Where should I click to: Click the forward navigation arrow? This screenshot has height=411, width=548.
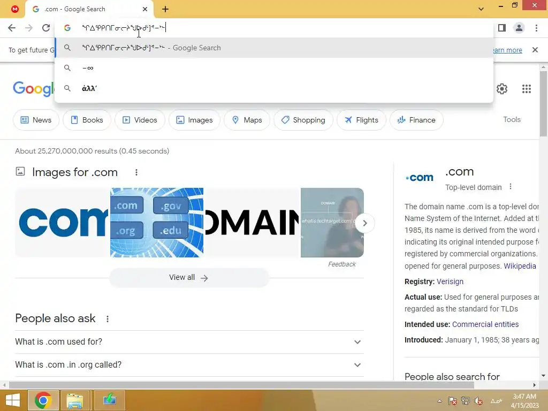point(29,28)
